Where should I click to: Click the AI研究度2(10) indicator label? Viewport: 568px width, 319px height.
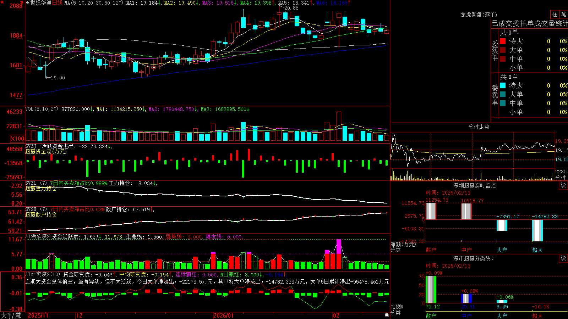click(x=43, y=274)
